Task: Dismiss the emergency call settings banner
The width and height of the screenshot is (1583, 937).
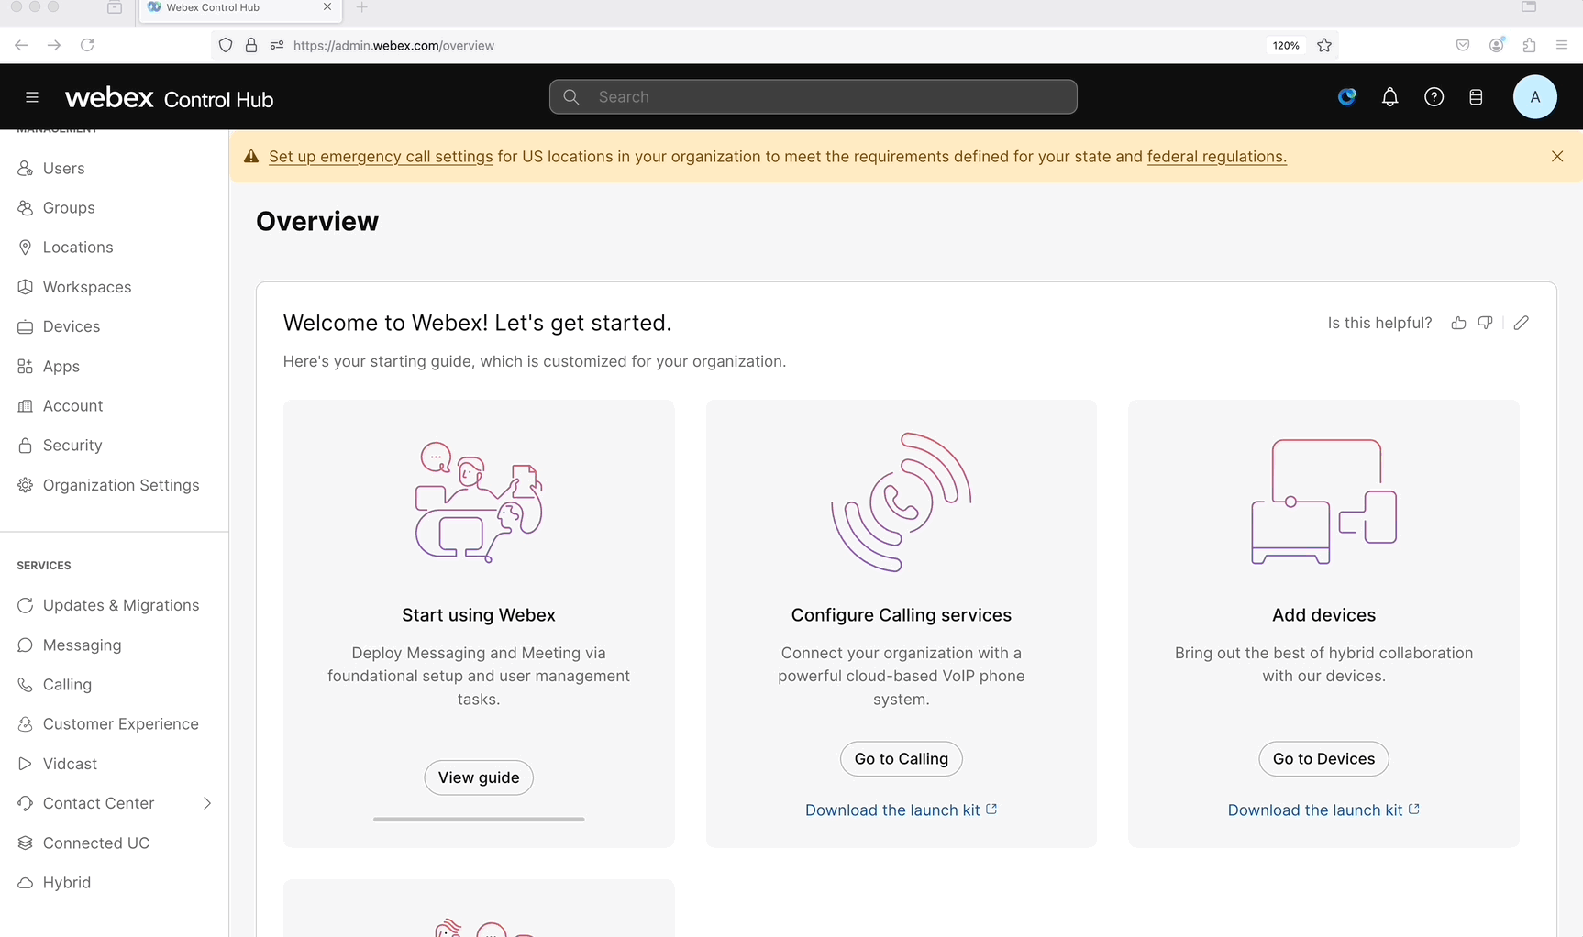Action: (x=1556, y=157)
